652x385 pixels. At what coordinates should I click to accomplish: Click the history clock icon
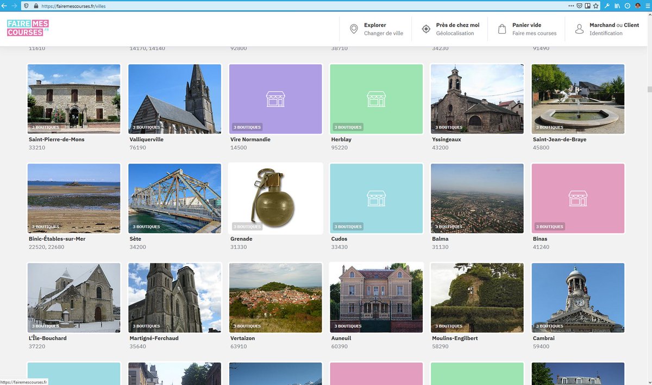tap(628, 5)
